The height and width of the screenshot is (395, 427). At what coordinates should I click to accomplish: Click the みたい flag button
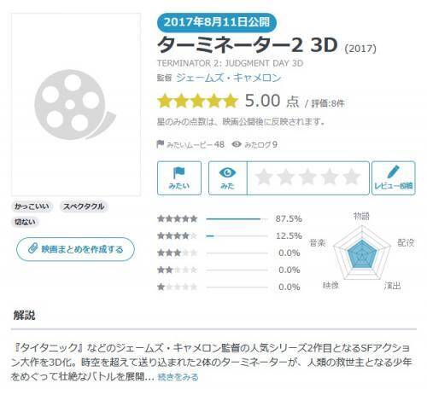(179, 178)
